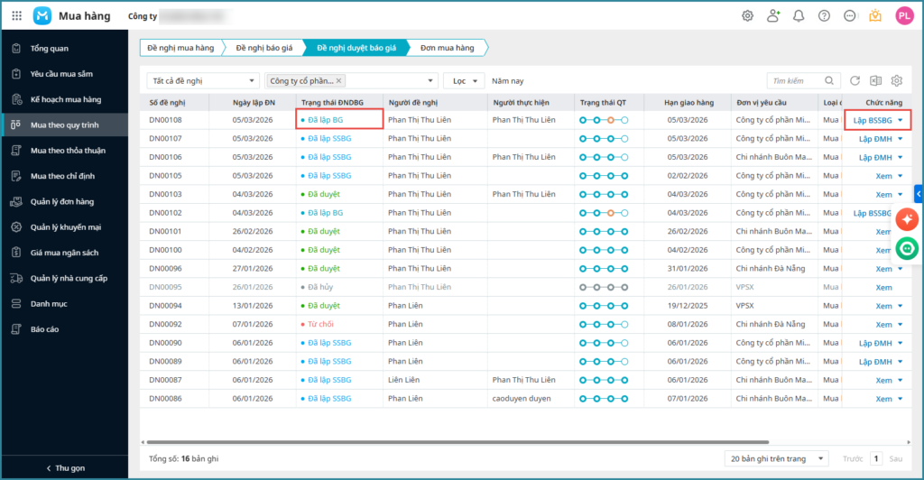Open 'Quản lý đơn hàng' in the sidebar

point(63,201)
